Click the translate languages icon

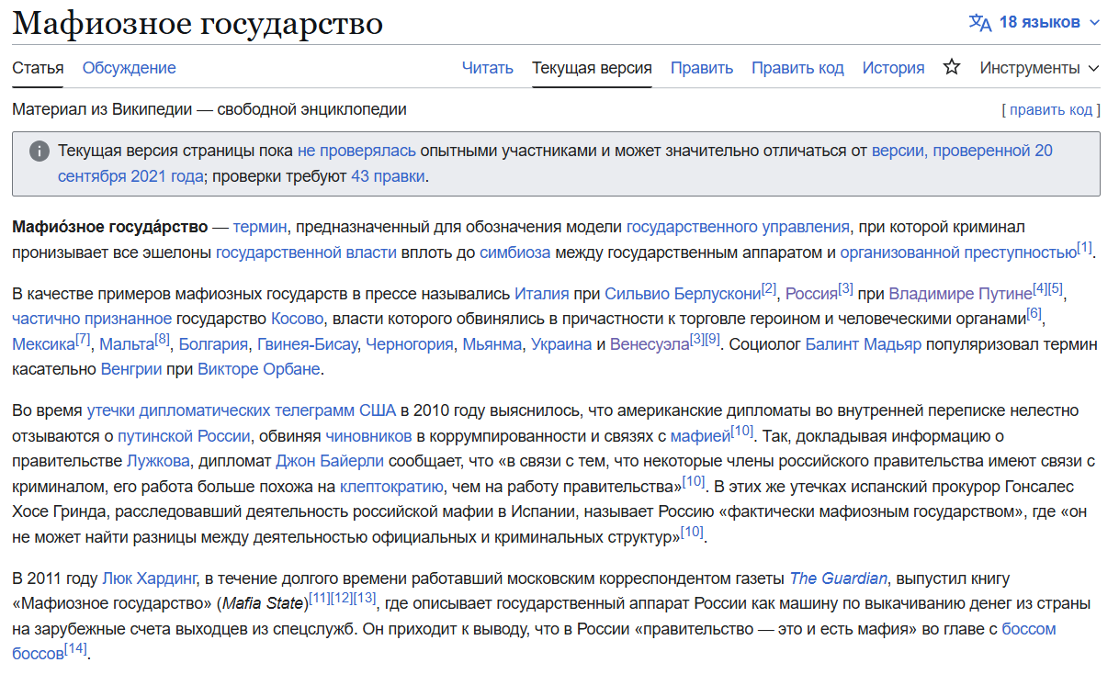coord(980,22)
